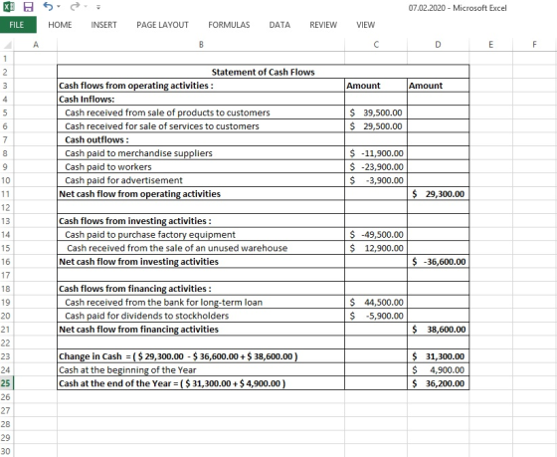Click the Amount header in column C
Viewport: 557px width, 457px height.
click(376, 86)
